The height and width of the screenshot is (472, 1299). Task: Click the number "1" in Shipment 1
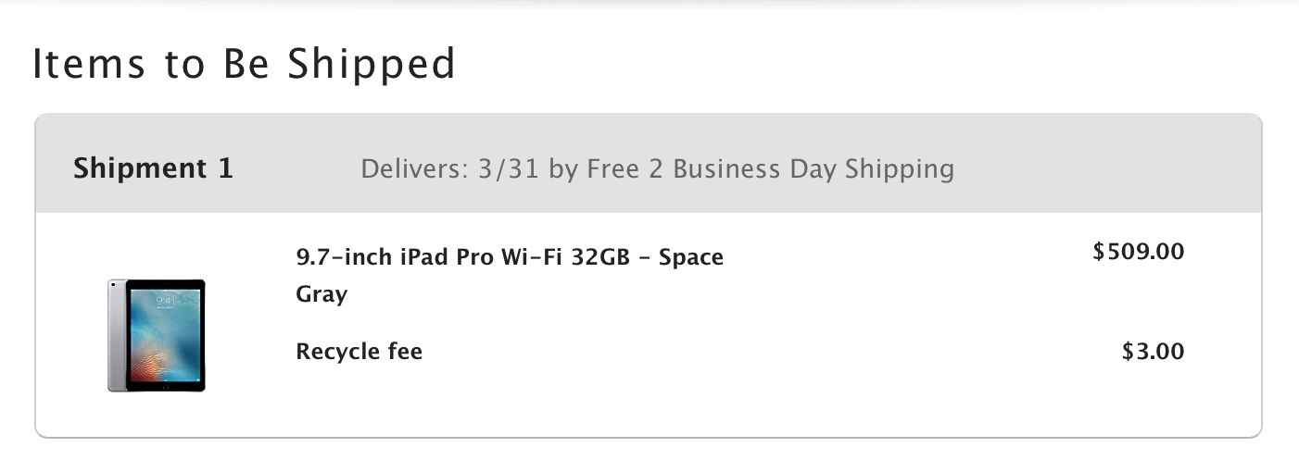[x=225, y=168]
